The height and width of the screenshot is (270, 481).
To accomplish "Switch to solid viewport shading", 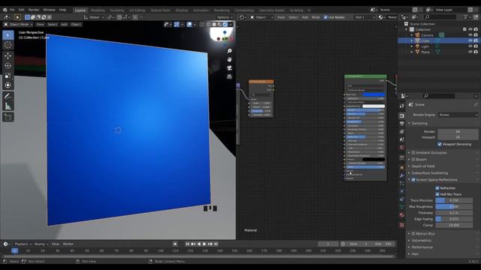I will (x=214, y=24).
